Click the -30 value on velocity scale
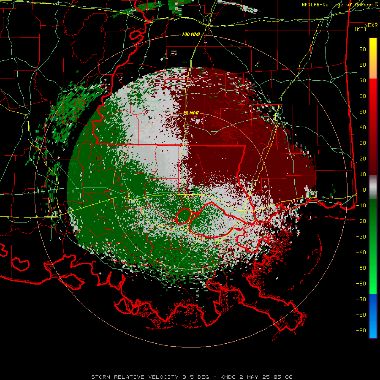This screenshot has height=380, width=380. coord(361,237)
